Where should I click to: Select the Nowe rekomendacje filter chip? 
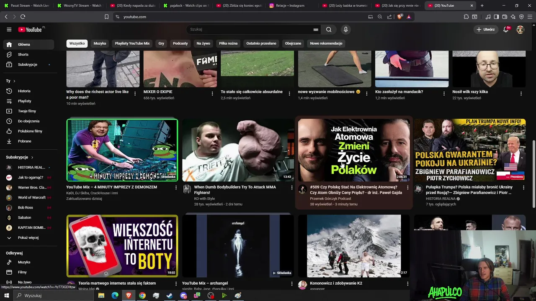click(326, 43)
